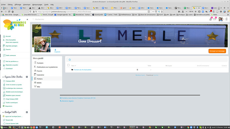This screenshot has height=129, width=230.
Task: Close the sidebar with the X icon
Action: click(27, 20)
